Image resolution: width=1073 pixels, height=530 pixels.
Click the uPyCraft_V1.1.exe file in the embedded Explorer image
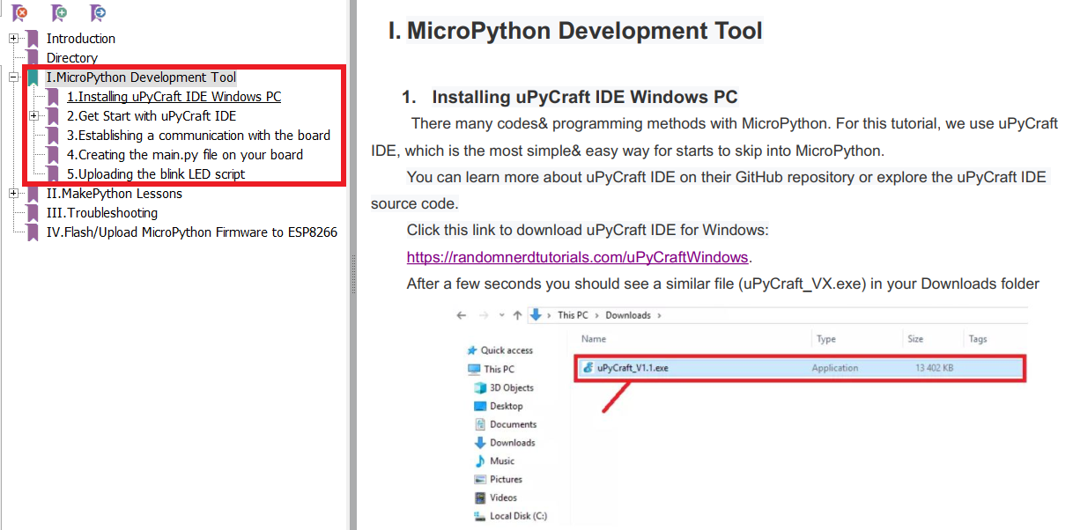point(800,368)
